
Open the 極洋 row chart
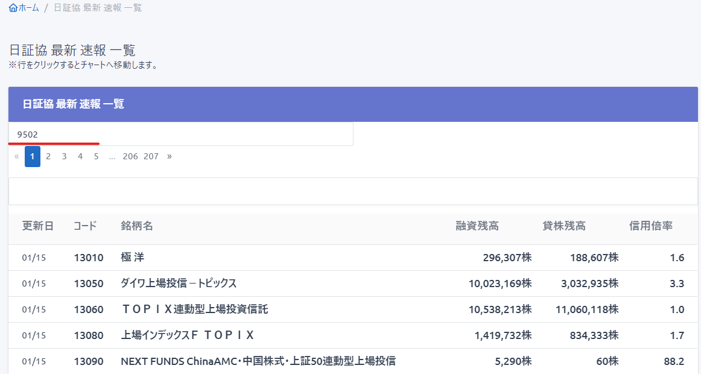(x=133, y=258)
